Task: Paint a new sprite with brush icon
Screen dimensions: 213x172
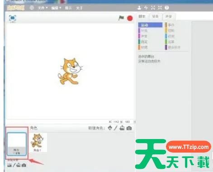Action: coord(116,128)
